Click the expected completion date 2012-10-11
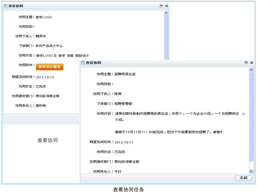 click(124, 142)
